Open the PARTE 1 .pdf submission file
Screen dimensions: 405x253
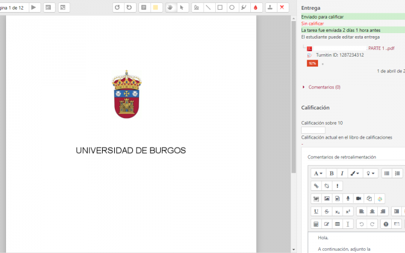point(381,48)
